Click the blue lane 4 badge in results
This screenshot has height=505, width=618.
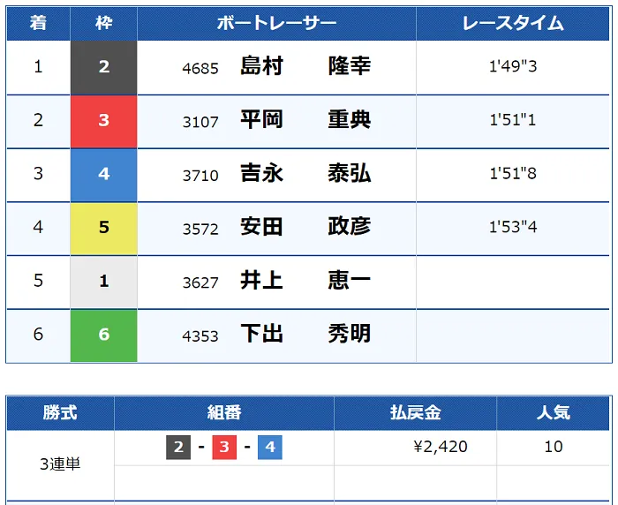104,175
